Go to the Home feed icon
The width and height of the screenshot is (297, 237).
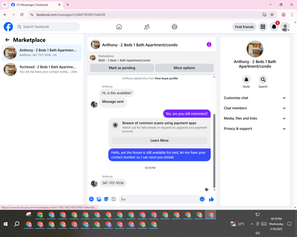coord(119,27)
